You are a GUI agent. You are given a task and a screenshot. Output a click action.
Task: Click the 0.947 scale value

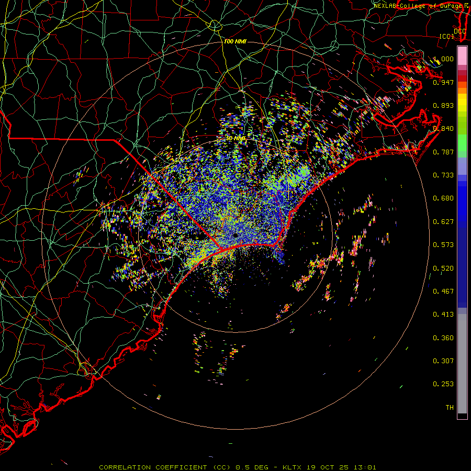(x=443, y=82)
